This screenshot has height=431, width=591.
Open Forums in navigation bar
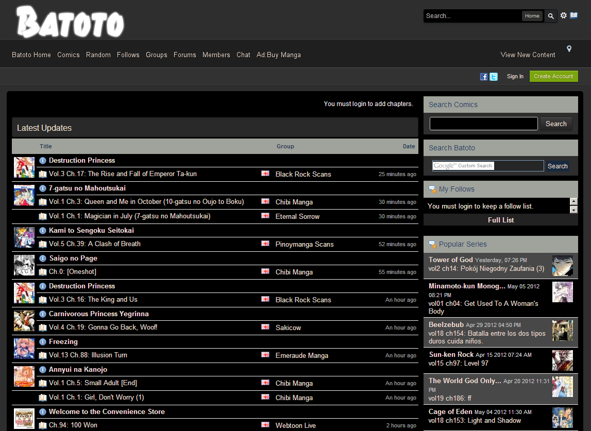point(184,55)
